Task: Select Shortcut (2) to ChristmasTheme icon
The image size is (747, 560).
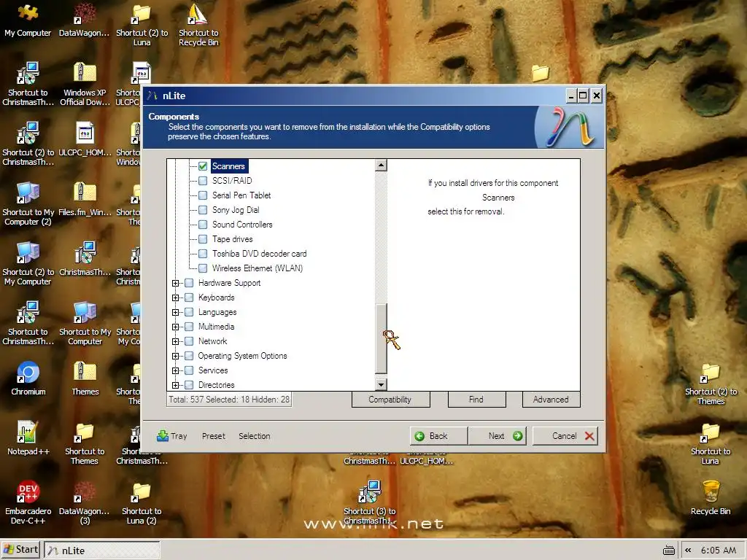Action: [x=28, y=144]
